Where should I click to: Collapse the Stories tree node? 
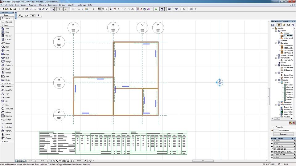[x=277, y=31]
